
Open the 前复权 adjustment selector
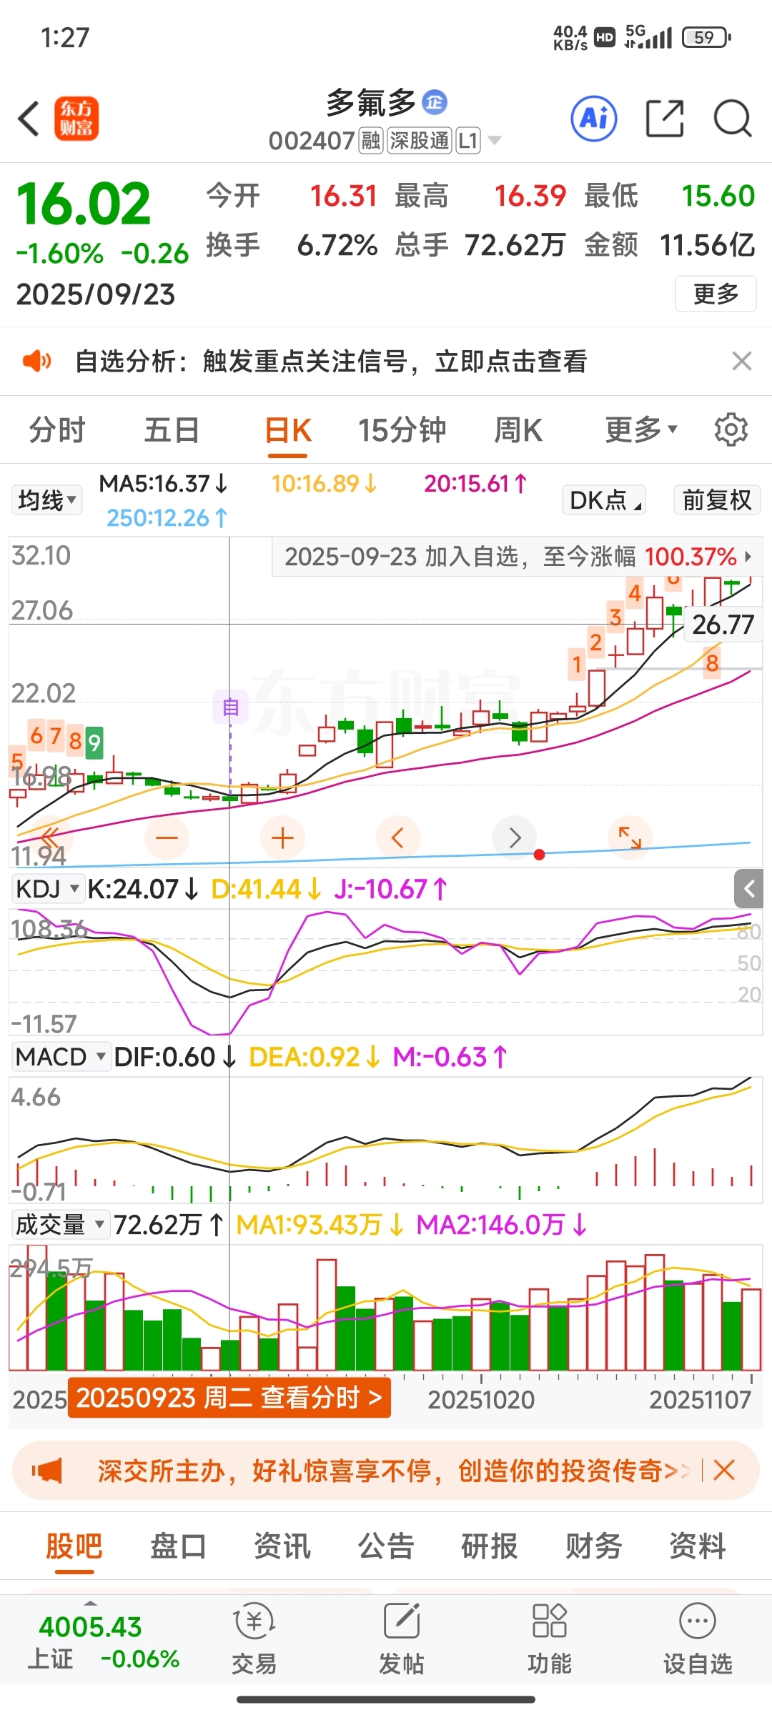[717, 499]
